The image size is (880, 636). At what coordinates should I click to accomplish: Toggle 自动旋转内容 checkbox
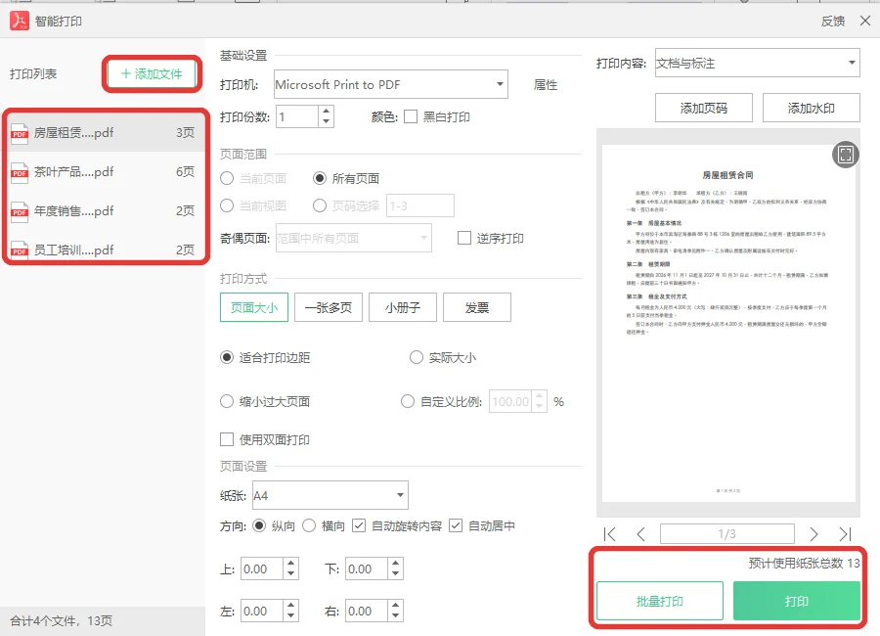(x=359, y=525)
